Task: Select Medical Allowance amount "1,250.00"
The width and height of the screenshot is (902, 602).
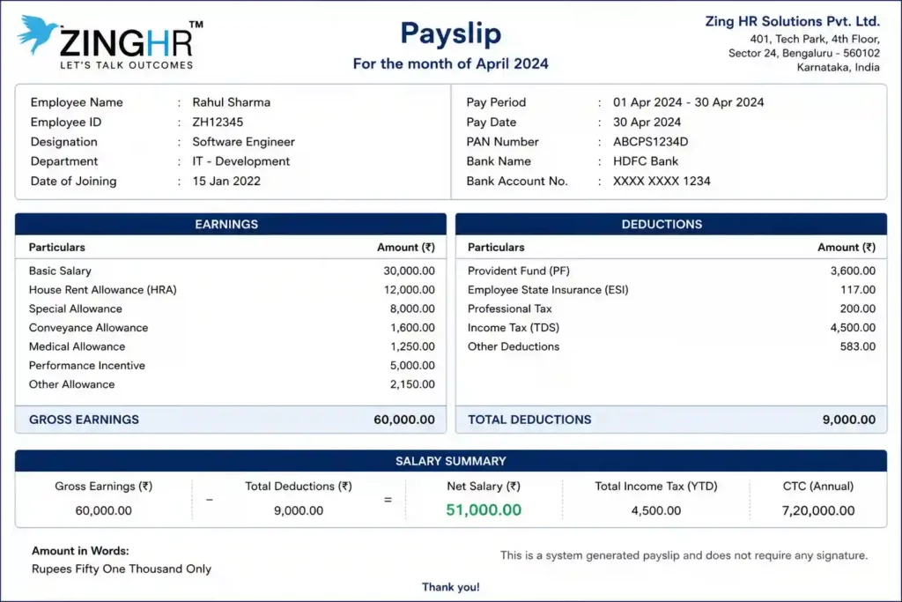Action: click(x=412, y=346)
